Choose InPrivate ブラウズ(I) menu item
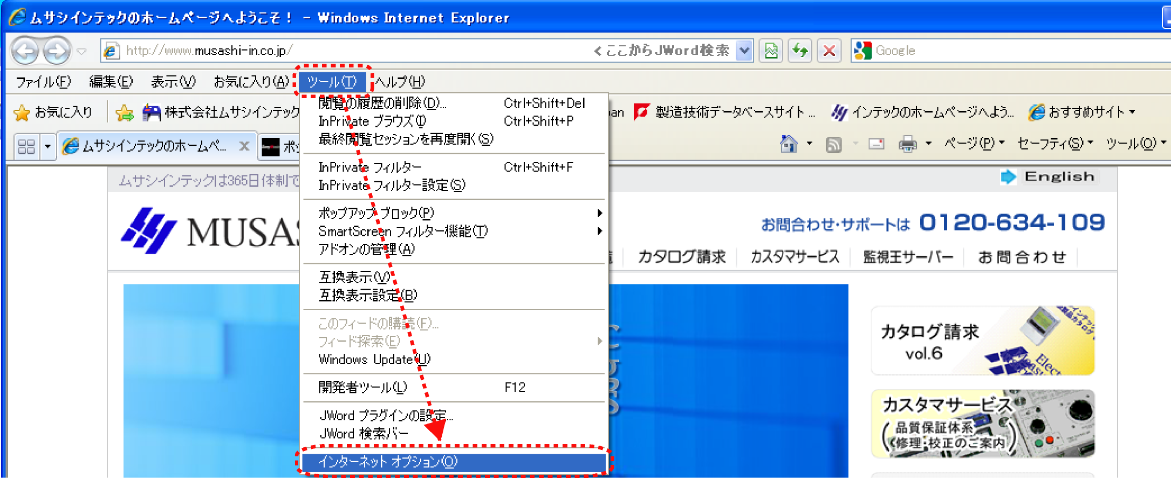1171x478 pixels. tap(454, 121)
